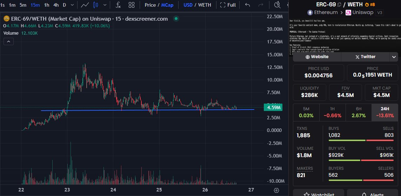The width and height of the screenshot is (401, 196).
Task: Select WETH as chart currency
Action: pyautogui.click(x=205, y=5)
